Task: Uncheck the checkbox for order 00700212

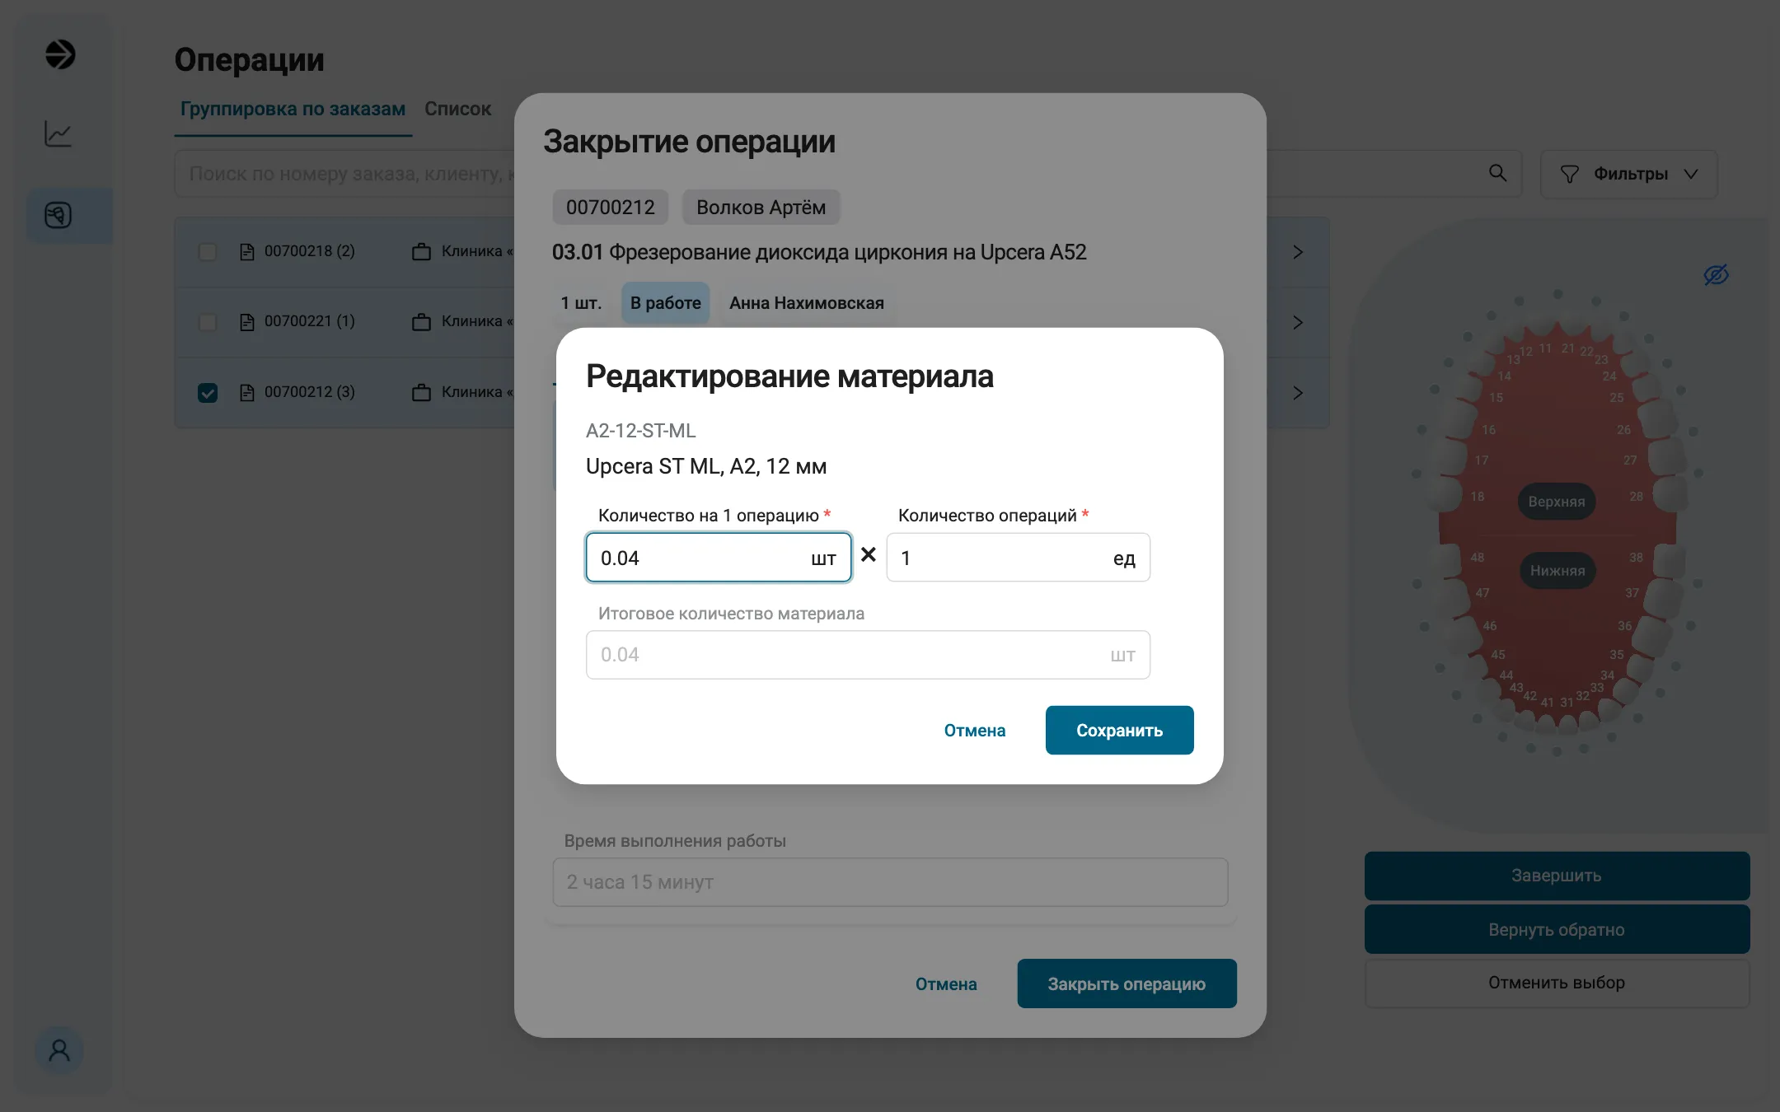Action: pos(208,392)
